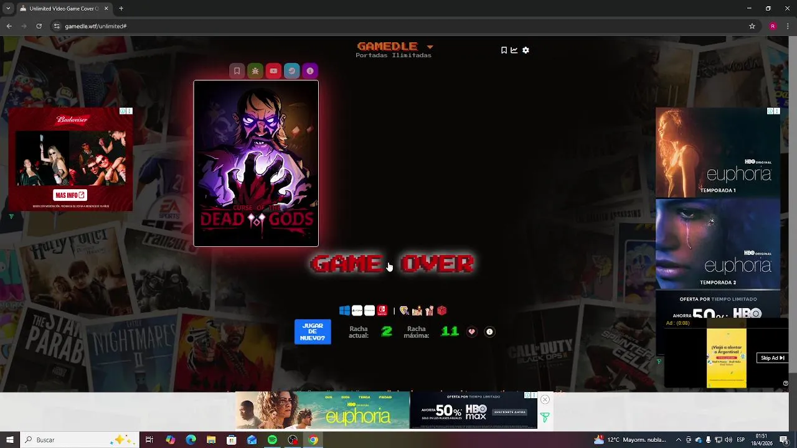Show hidden system tray icons

(x=679, y=440)
